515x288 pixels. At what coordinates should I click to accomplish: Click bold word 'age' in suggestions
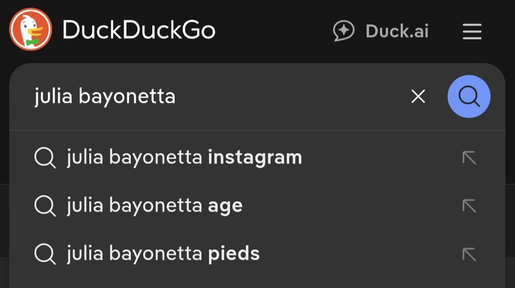pyautogui.click(x=225, y=207)
